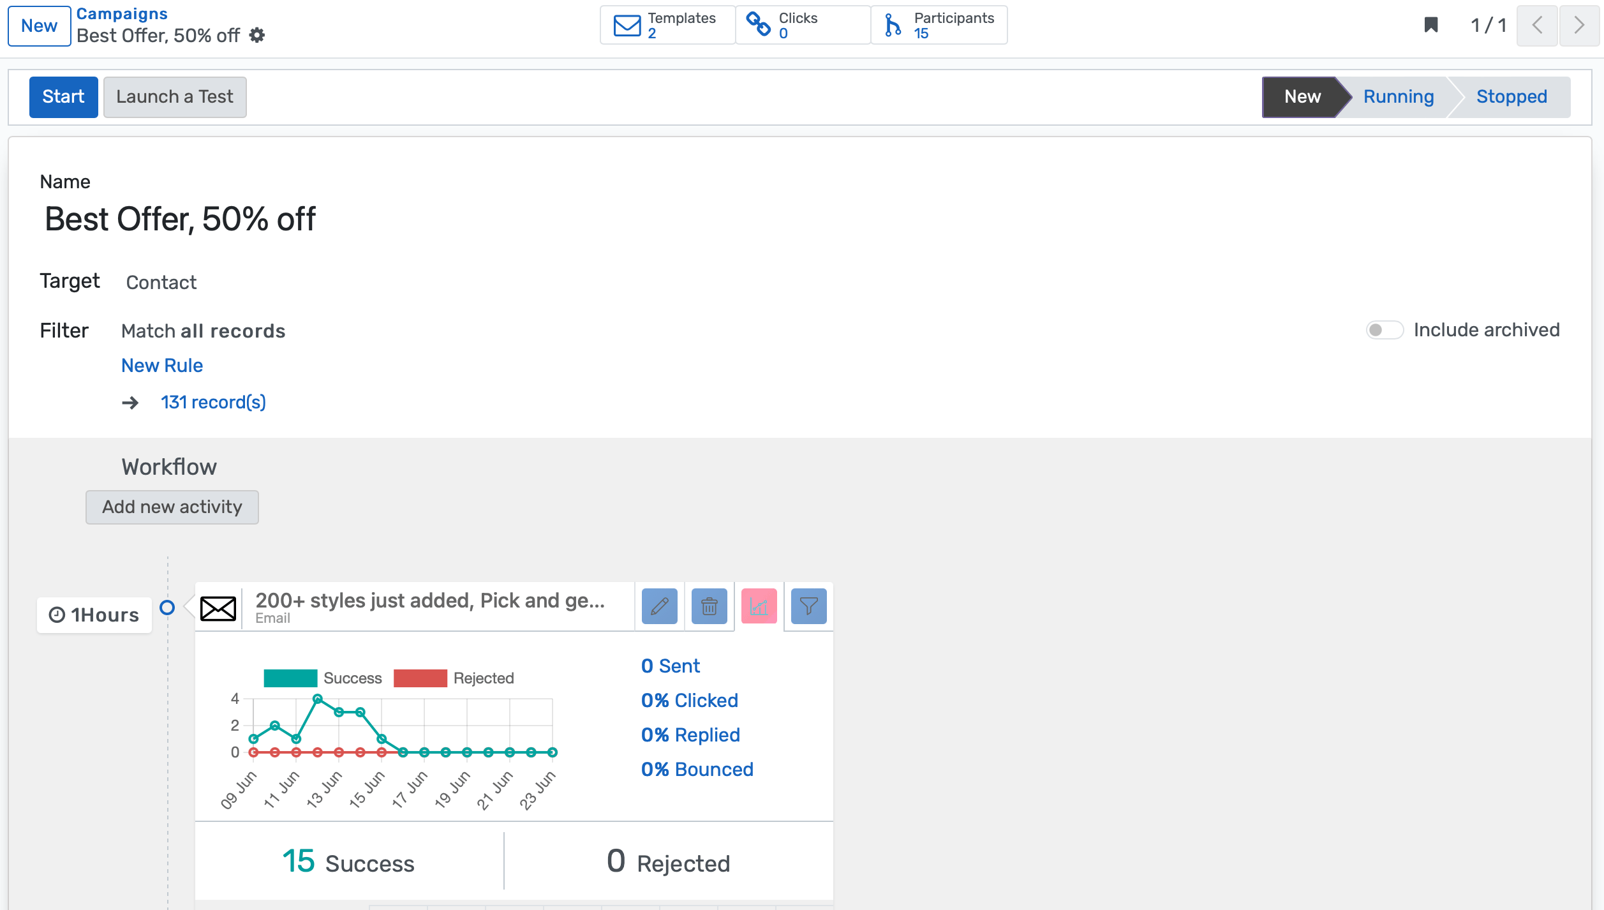This screenshot has width=1604, height=910.
Task: Click the 1Hours delay marker
Action: tap(94, 615)
